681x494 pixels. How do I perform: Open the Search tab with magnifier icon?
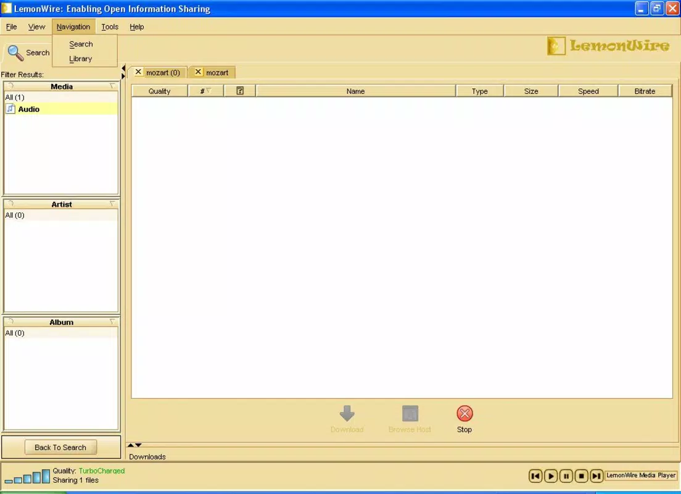pyautogui.click(x=28, y=52)
